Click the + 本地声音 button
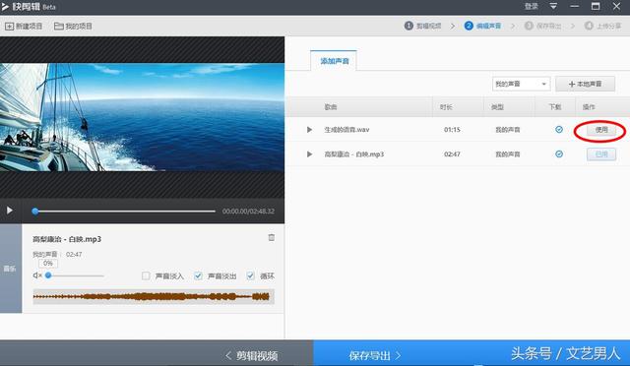 [585, 84]
